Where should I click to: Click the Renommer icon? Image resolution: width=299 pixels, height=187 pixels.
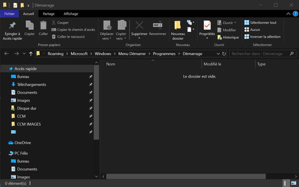coord(157,25)
